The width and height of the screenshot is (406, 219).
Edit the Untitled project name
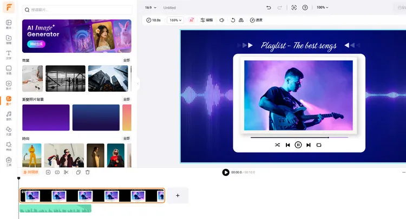tap(169, 8)
